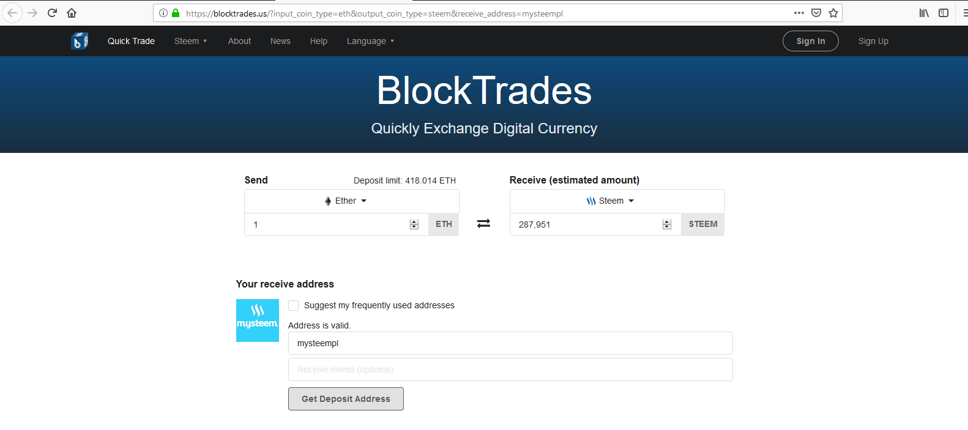This screenshot has height=430, width=968.
Task: Click the ETH unit label
Action: [x=444, y=224]
